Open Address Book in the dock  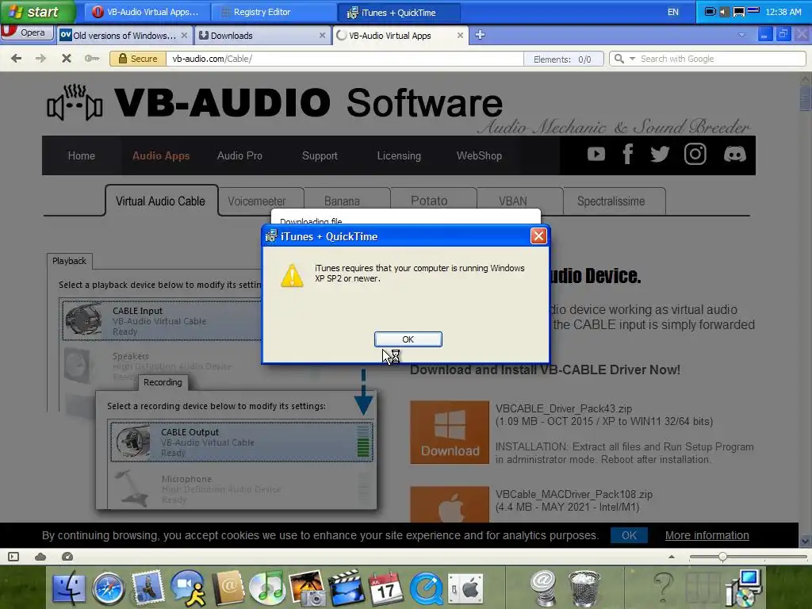point(228,588)
